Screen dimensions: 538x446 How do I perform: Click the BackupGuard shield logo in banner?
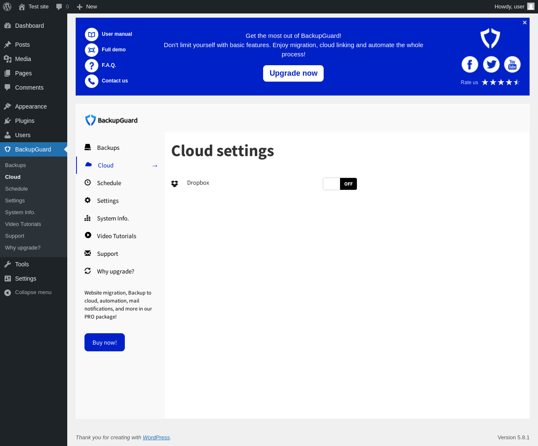pyautogui.click(x=491, y=38)
